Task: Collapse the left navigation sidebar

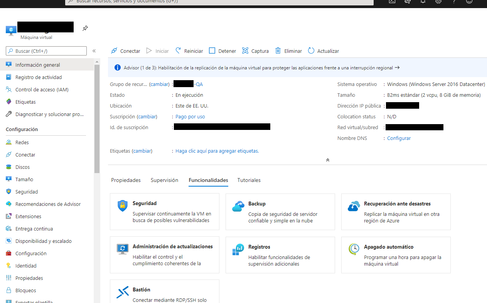Action: [94, 50]
